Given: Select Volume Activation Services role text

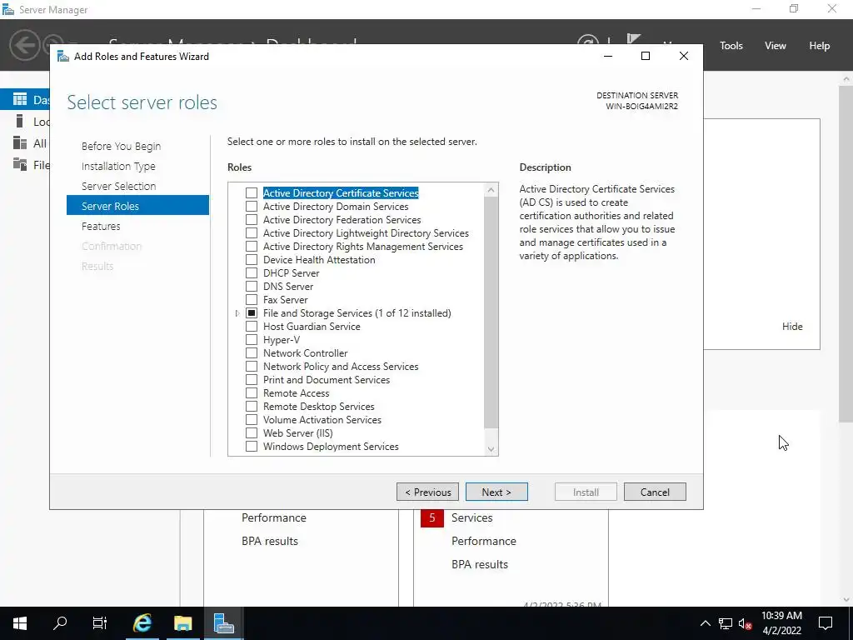Looking at the screenshot, I should [322, 420].
